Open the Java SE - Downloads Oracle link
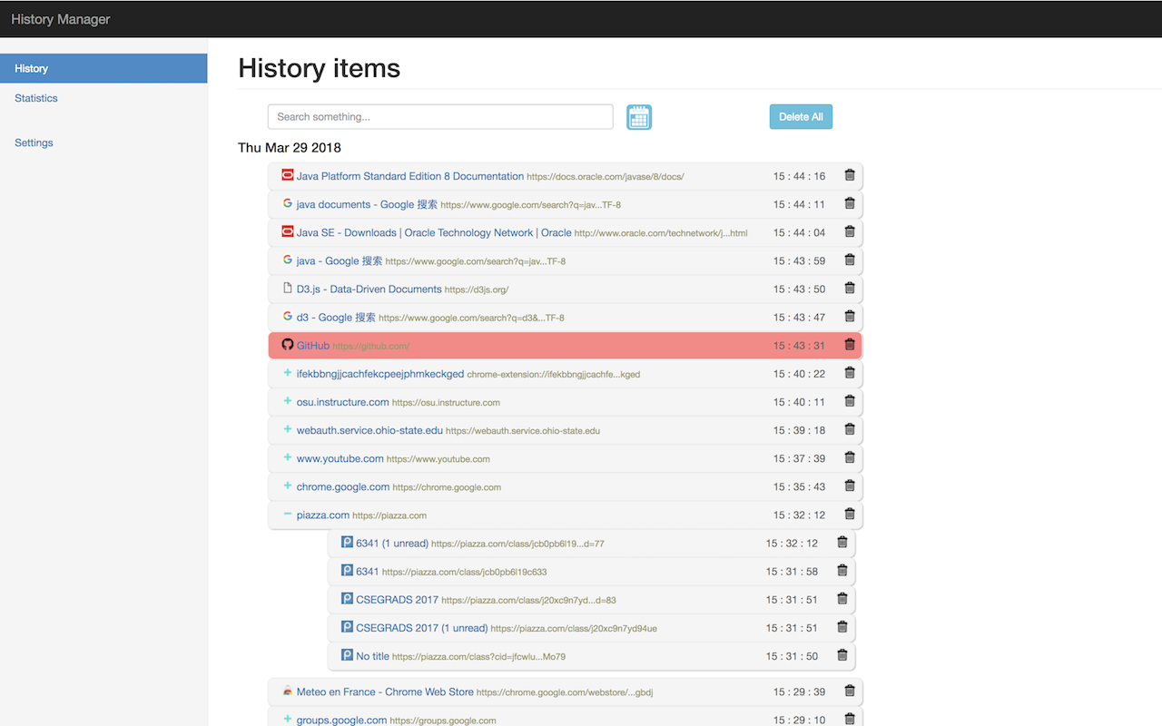 [x=434, y=232]
